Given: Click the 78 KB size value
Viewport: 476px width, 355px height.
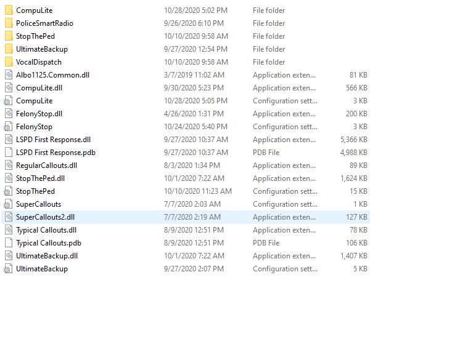Looking at the screenshot, I should [358, 230].
